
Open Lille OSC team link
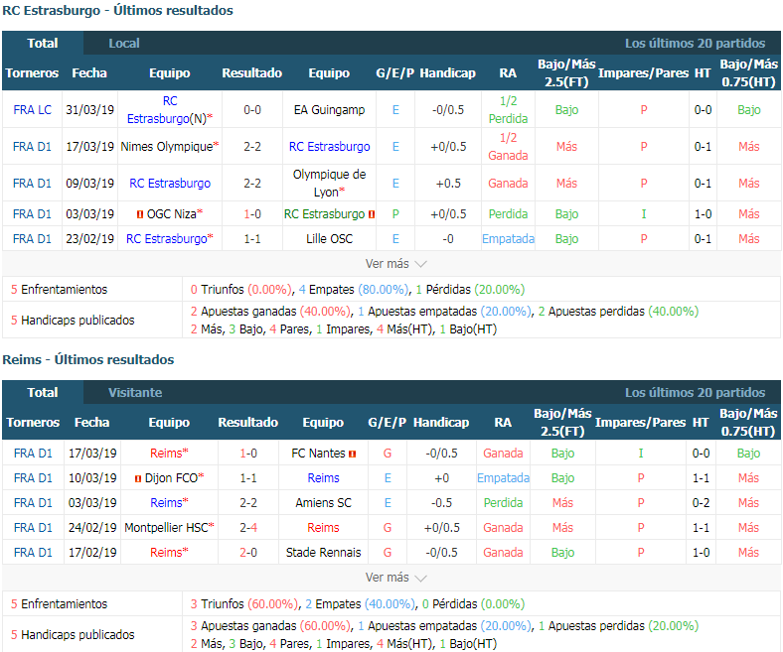coord(329,239)
